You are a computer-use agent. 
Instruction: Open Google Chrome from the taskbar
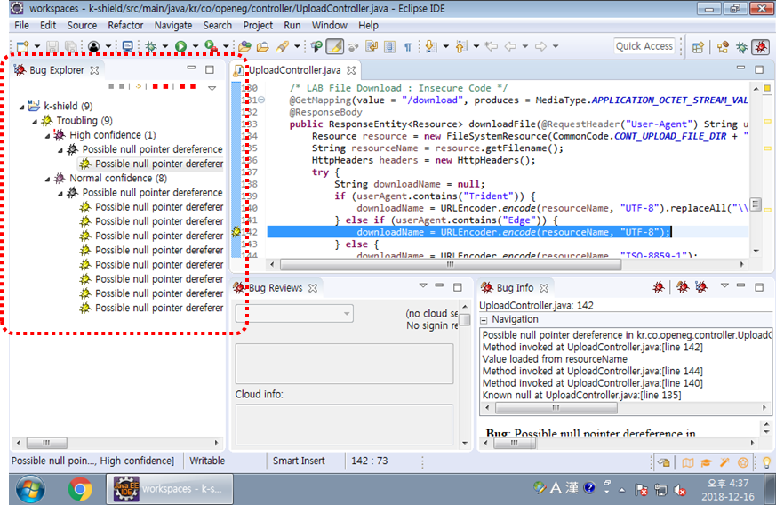(x=80, y=489)
